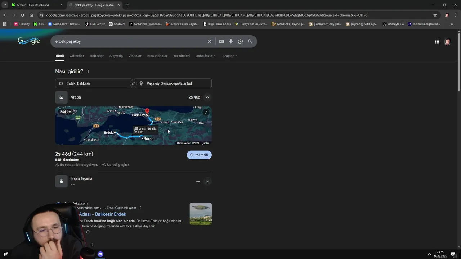Open the Bilgi - BDO Codex bookmark

click(217, 24)
